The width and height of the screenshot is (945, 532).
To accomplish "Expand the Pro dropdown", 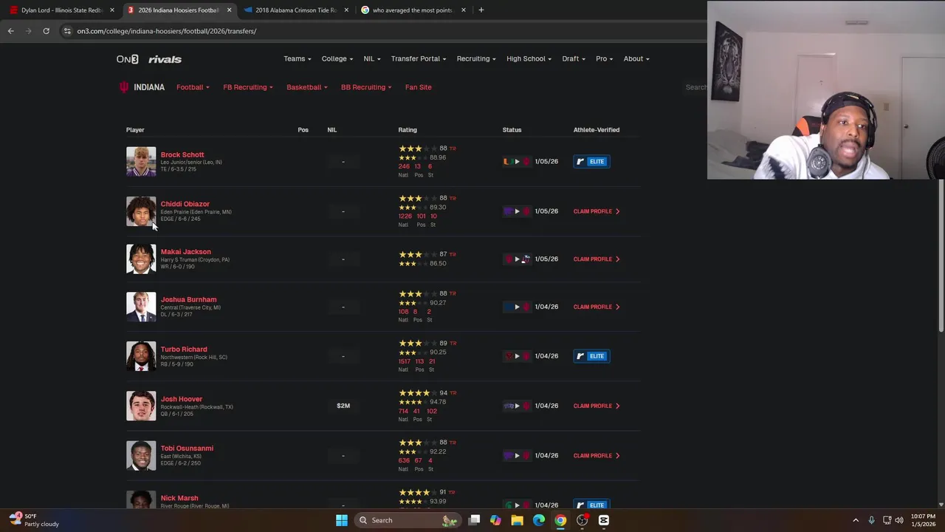I will (x=604, y=58).
